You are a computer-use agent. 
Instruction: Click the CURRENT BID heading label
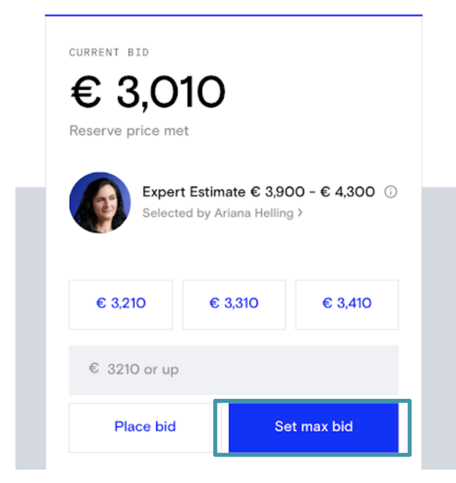coord(109,52)
